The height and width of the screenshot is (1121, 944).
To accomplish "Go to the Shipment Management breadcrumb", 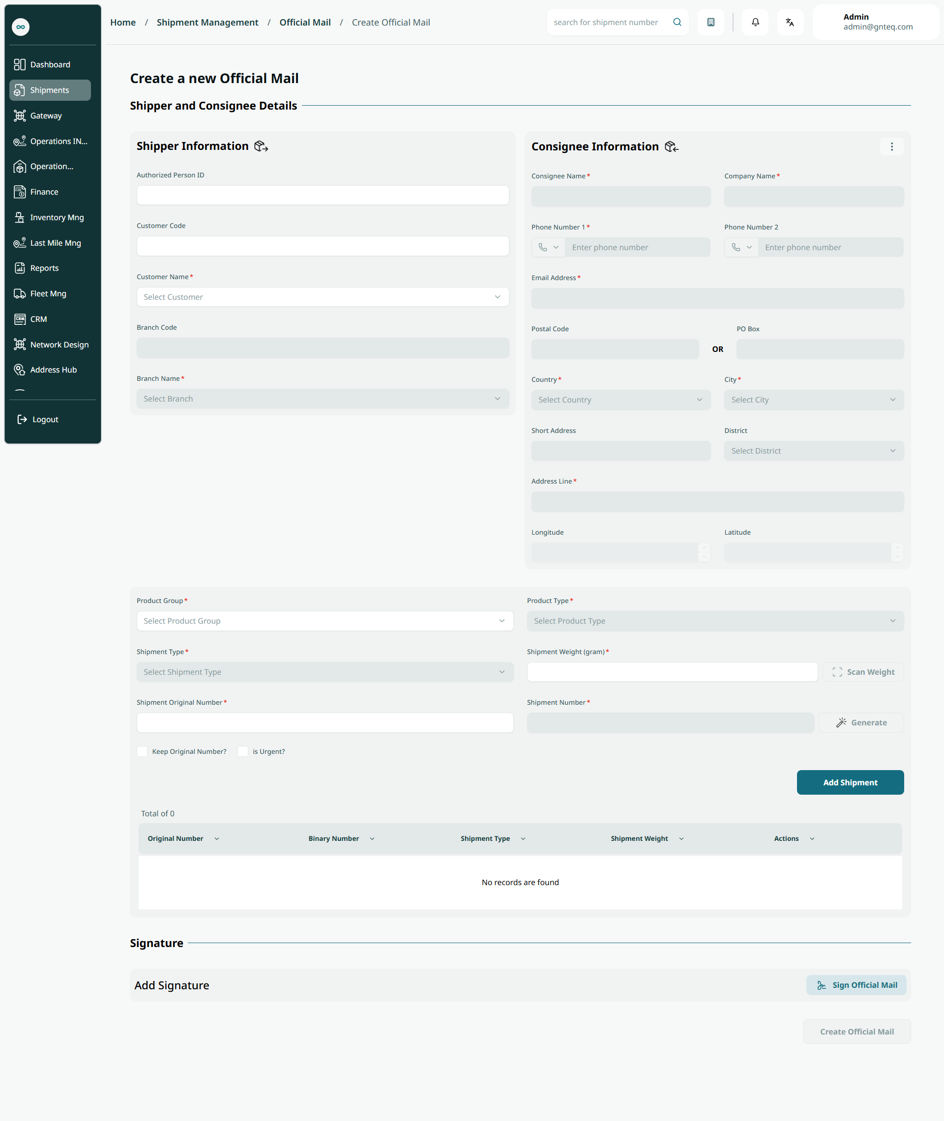I will coord(207,23).
